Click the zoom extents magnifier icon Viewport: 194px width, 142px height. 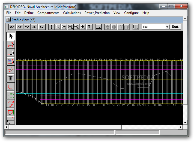(83, 27)
